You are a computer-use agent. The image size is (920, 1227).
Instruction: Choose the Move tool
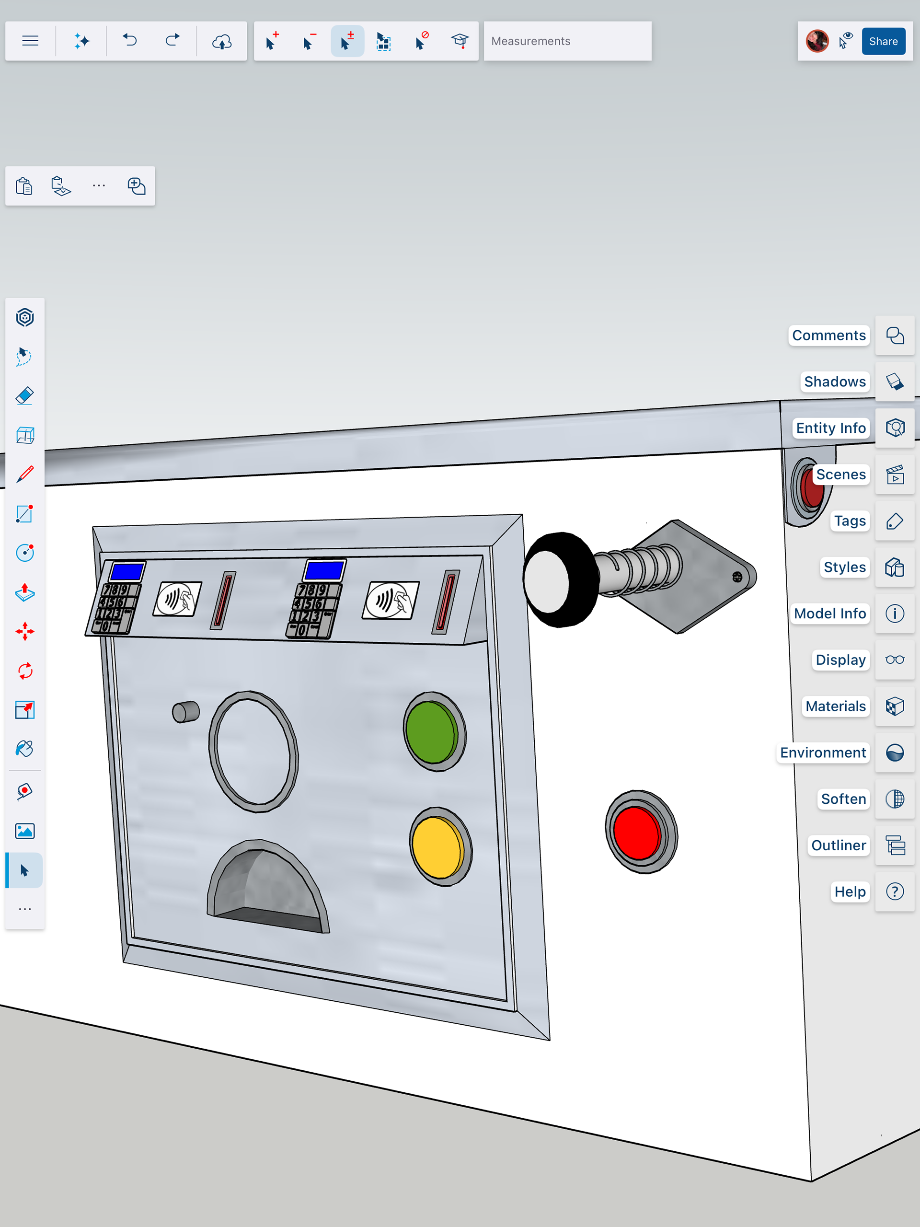[25, 632]
